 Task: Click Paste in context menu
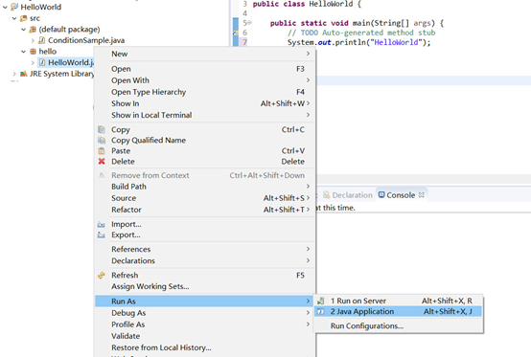pos(204,151)
